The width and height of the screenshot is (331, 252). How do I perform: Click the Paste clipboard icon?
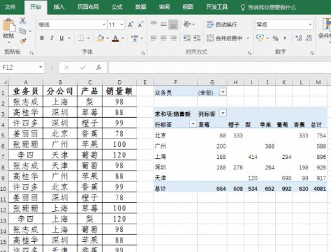(x=9, y=25)
